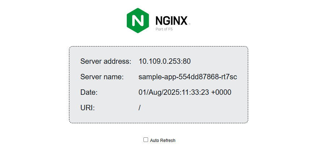315x160 pixels.
Task: Click the registered trademark symbol beside NGINX
Action: tap(189, 24)
